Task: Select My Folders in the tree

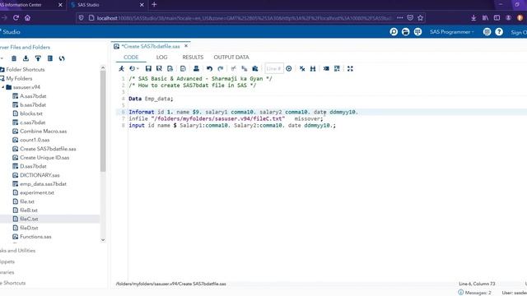Action: [x=19, y=78]
